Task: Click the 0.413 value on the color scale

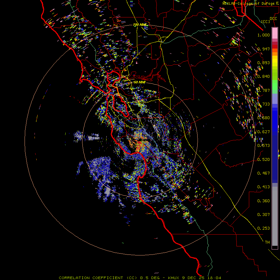Action: coord(264,187)
